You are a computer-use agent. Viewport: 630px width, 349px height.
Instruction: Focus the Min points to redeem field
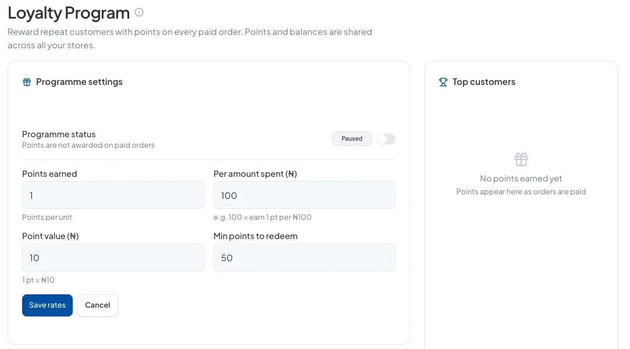click(304, 258)
